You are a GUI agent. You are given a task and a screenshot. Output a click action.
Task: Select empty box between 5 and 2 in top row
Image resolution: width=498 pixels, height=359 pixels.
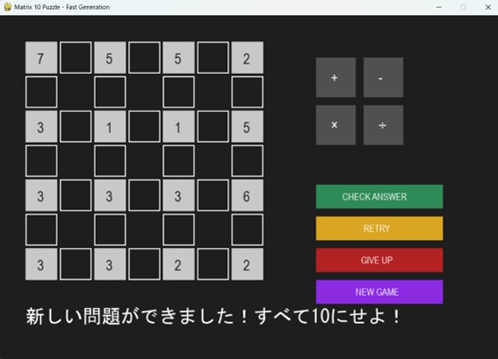tap(213, 57)
